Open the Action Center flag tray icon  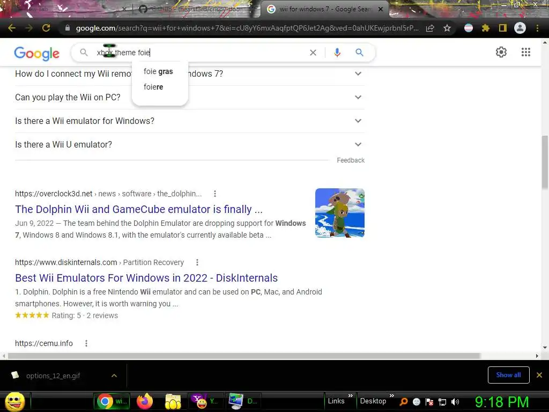tap(429, 402)
